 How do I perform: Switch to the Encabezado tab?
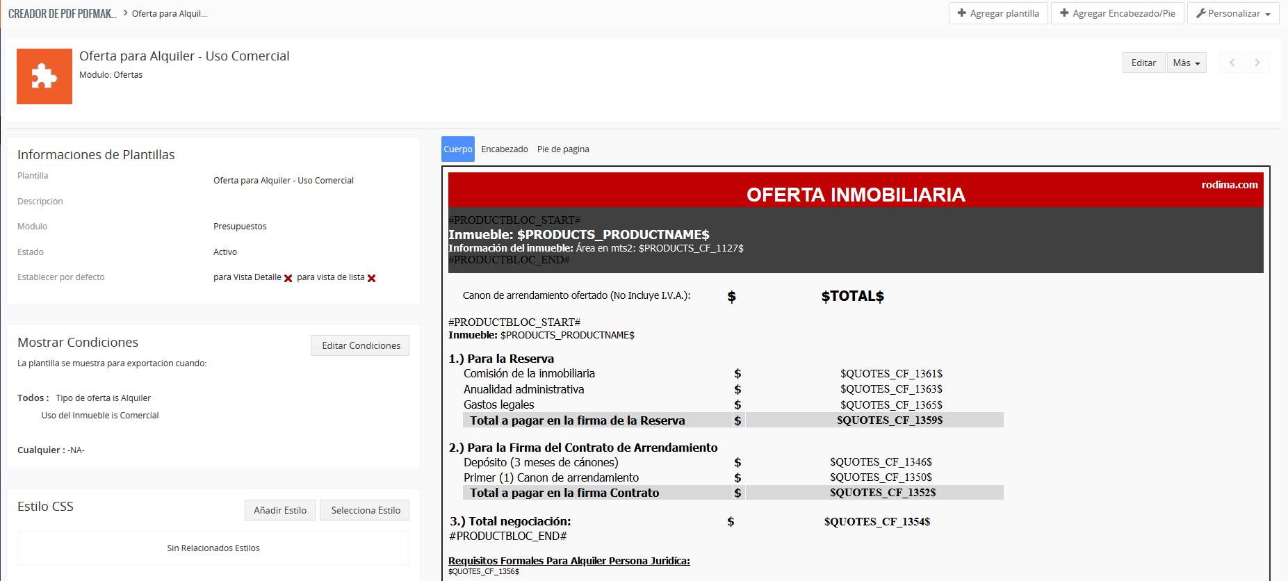click(504, 149)
